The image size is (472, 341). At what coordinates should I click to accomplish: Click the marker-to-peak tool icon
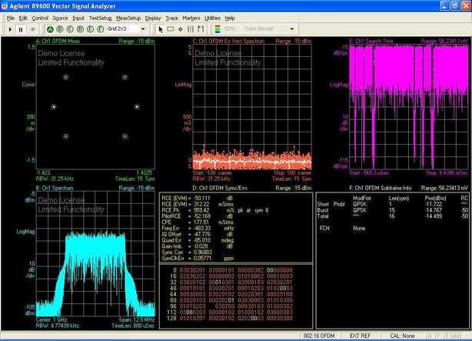coord(201,29)
